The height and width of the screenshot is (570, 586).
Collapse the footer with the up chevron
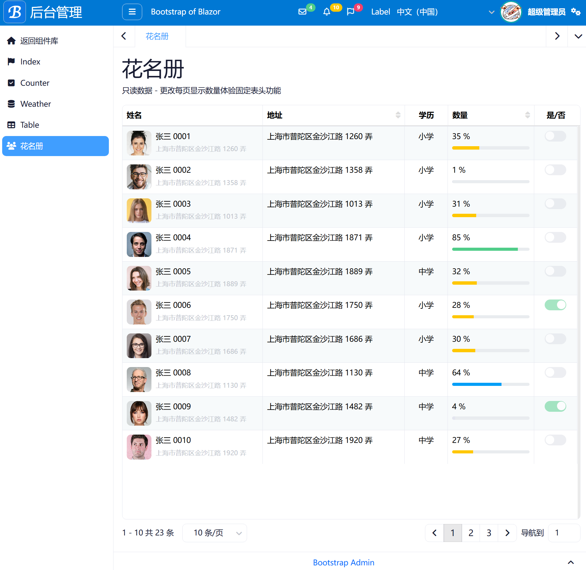pyautogui.click(x=571, y=562)
